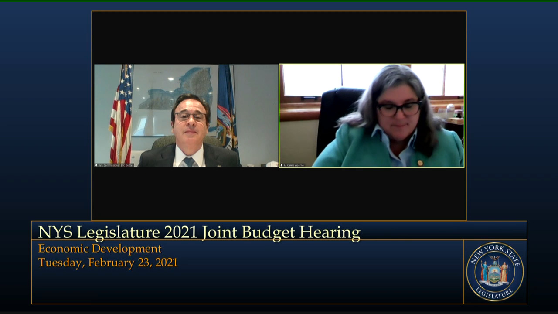The height and width of the screenshot is (314, 558).
Task: Click the black area above the video tiles
Action: tap(279, 37)
